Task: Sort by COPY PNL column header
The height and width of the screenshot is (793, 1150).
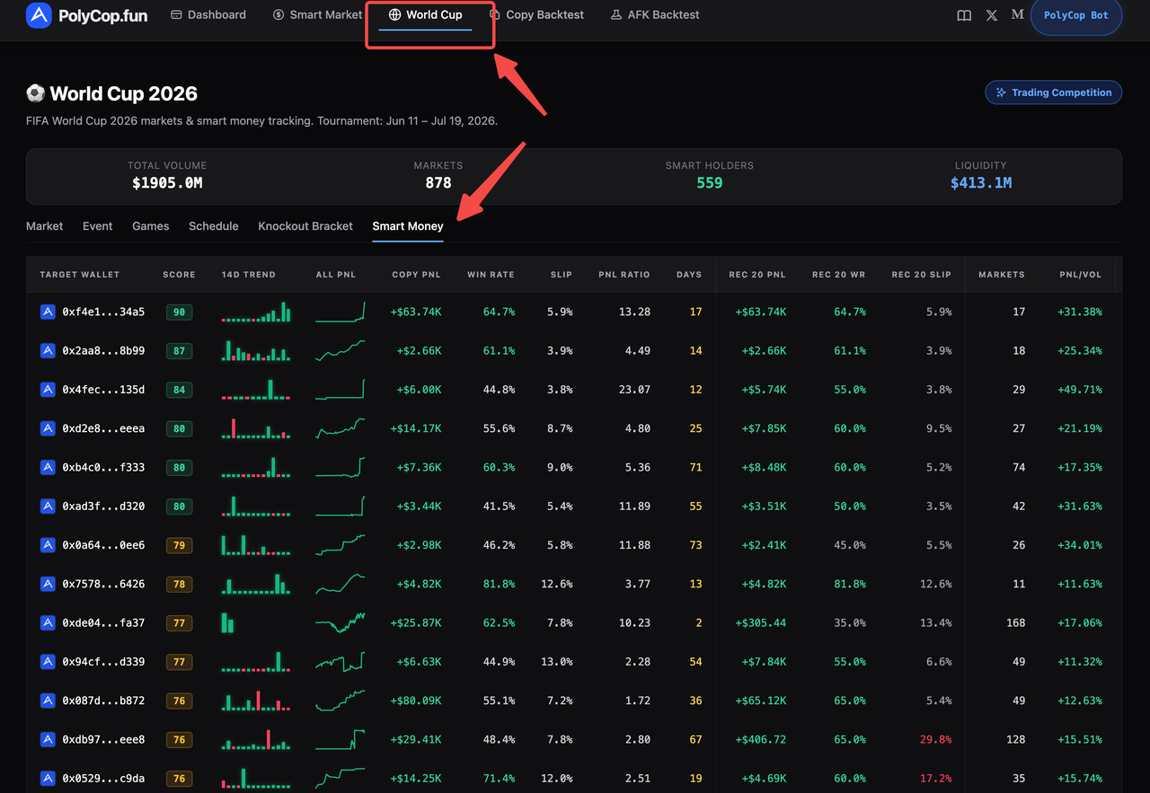Action: click(417, 275)
